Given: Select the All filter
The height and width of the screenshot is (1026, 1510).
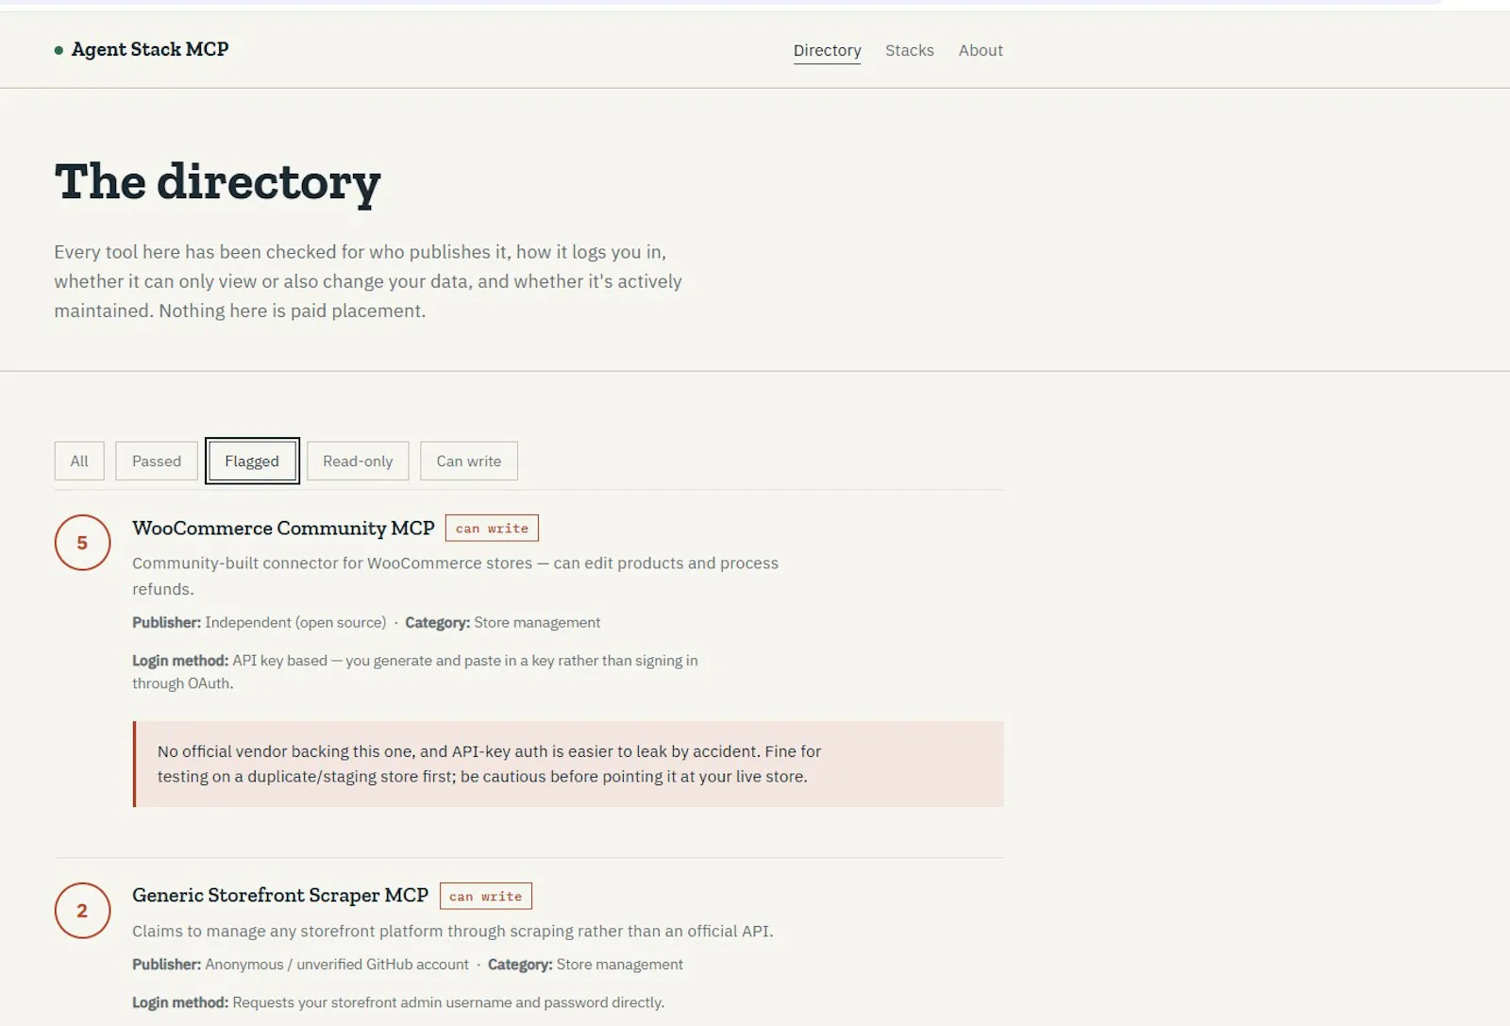Looking at the screenshot, I should (x=79, y=461).
